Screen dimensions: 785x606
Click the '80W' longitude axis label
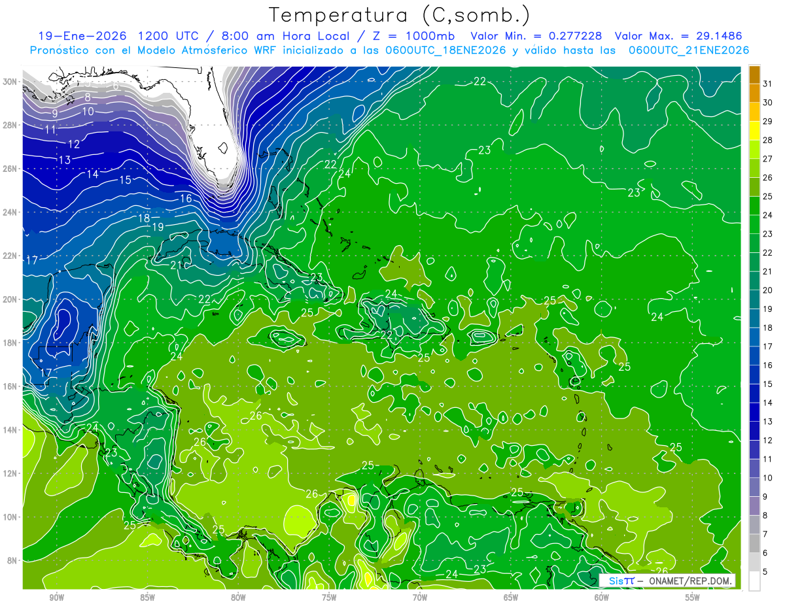(x=237, y=598)
